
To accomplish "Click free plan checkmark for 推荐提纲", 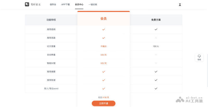I will pyautogui.click(x=156, y=29).
